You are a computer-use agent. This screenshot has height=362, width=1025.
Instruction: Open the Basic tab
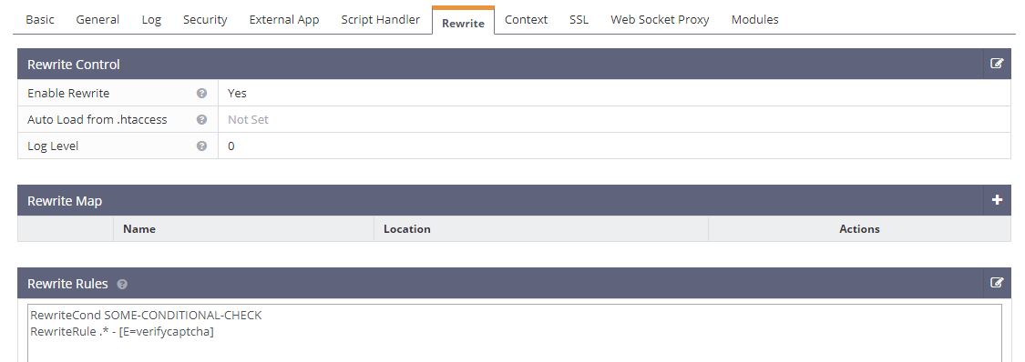40,20
